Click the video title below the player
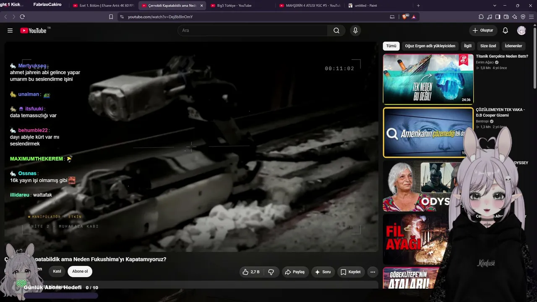Screen dimensions: 537x302 [x=85, y=259]
